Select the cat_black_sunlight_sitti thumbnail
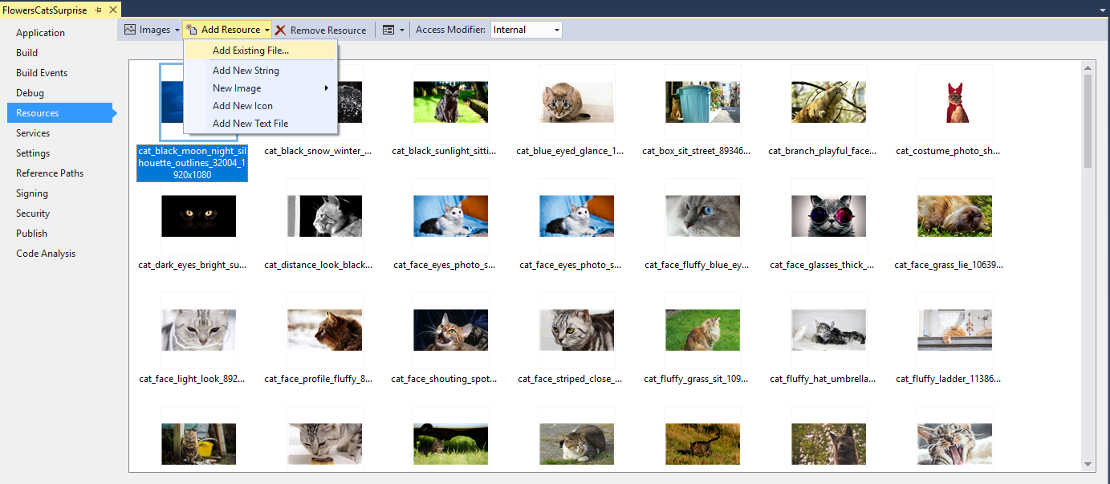Viewport: 1110px width, 484px height. click(x=450, y=102)
